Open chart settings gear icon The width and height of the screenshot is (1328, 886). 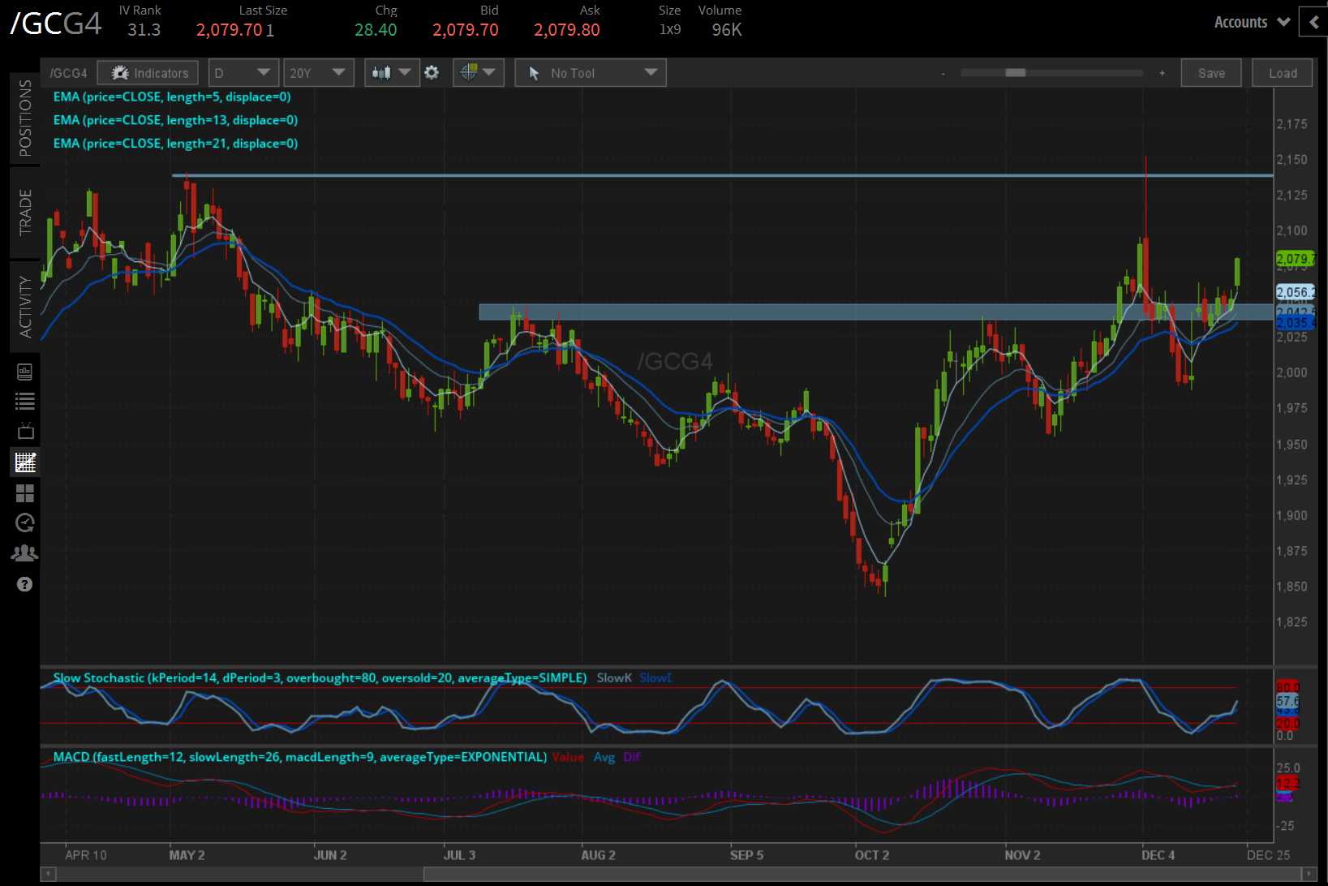[x=432, y=73]
